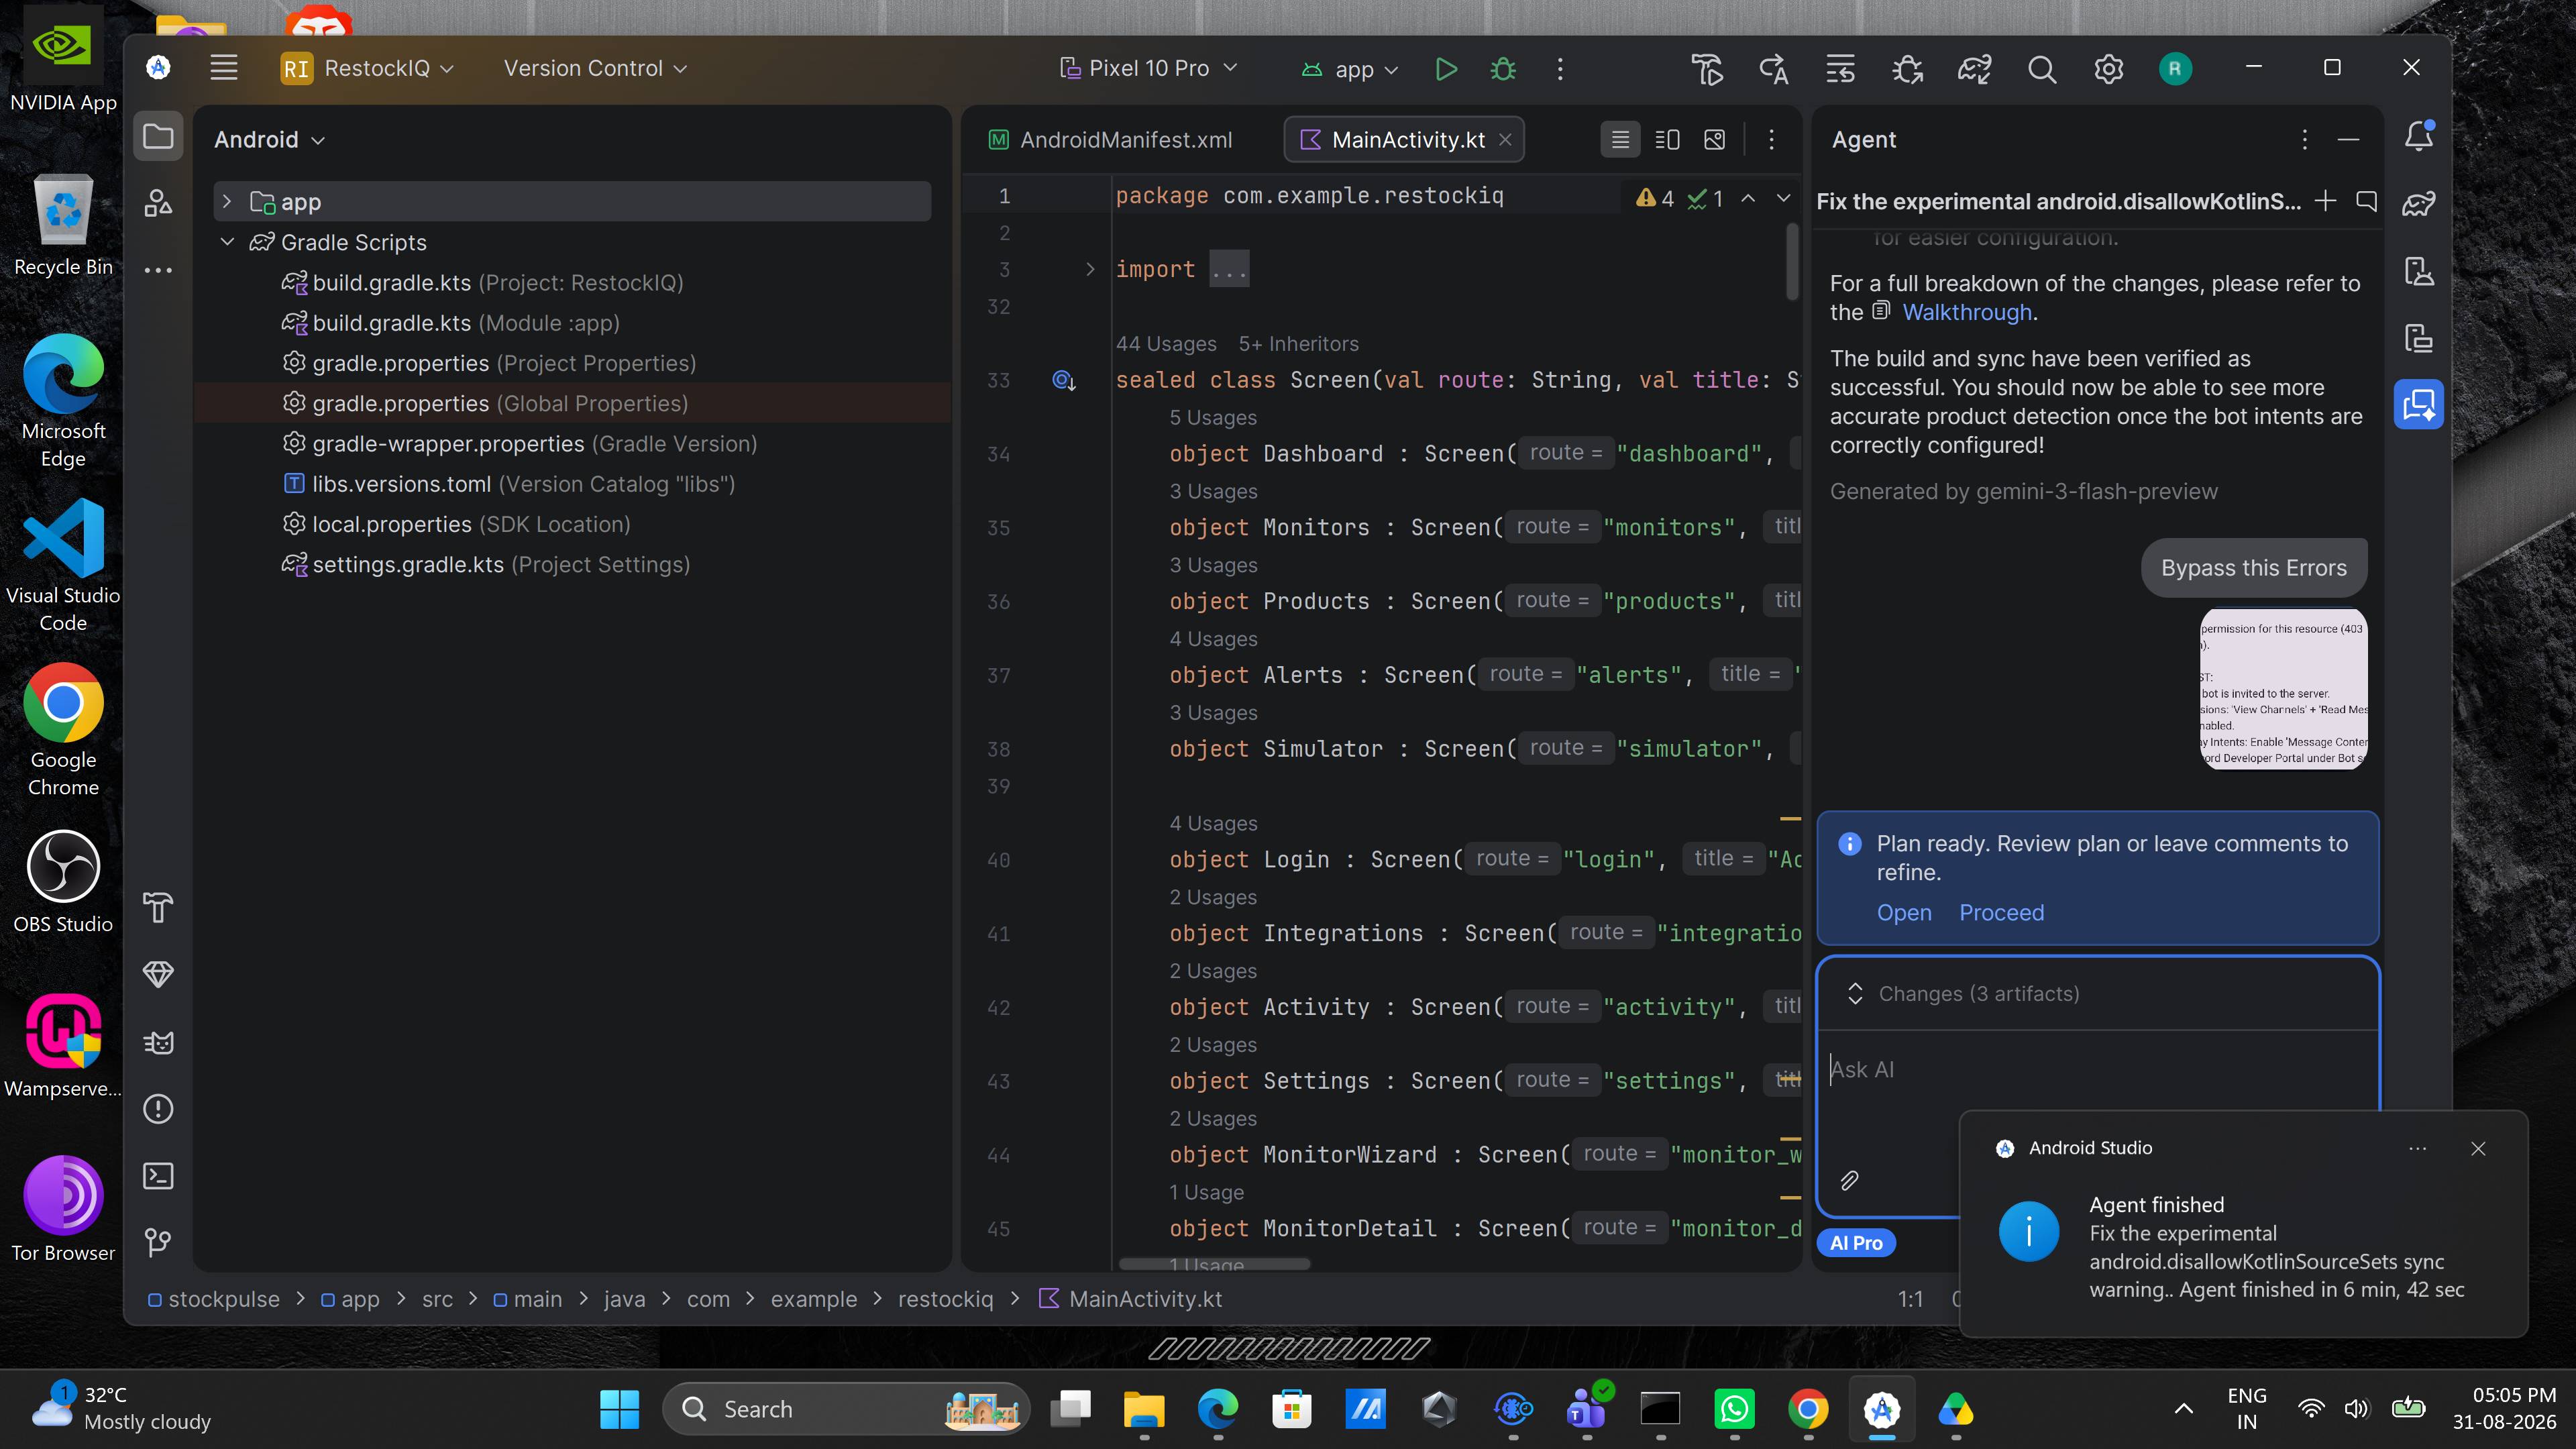Open the Terminal tool window
2576x1449 pixels.
coord(158,1176)
